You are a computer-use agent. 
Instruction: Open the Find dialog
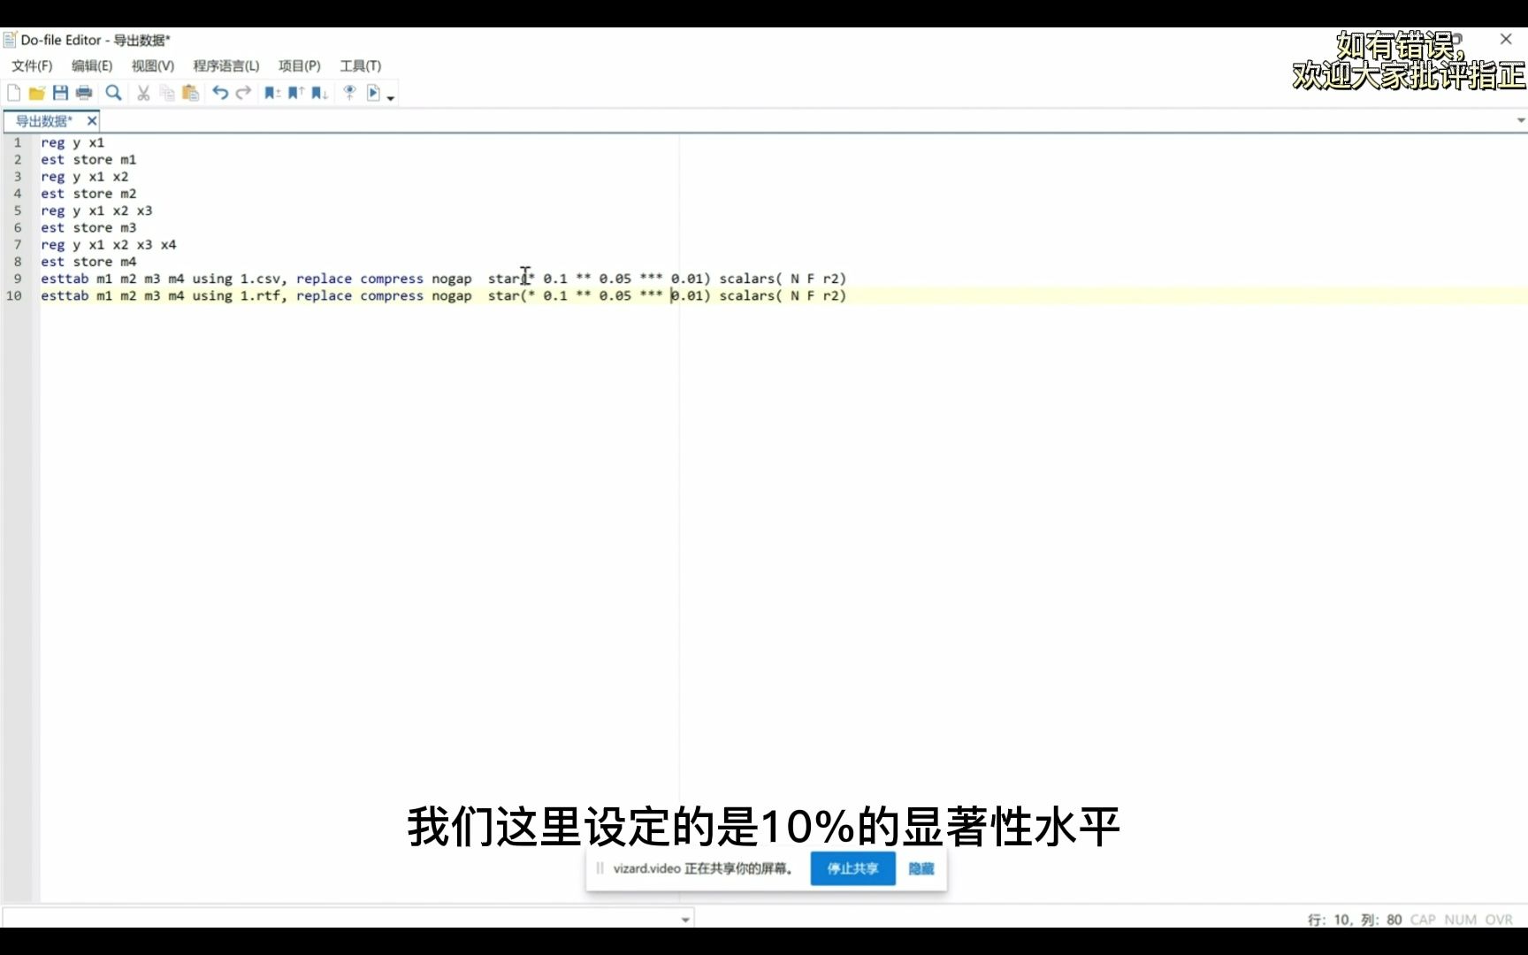[113, 92]
